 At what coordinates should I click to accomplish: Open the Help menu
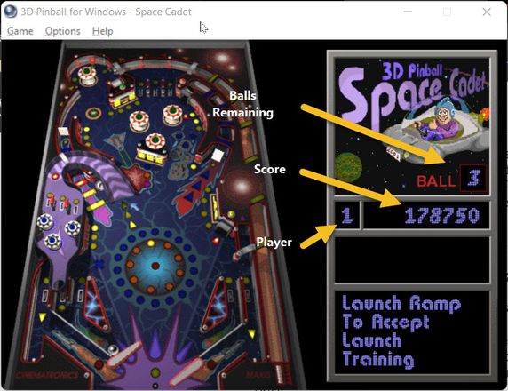point(102,31)
